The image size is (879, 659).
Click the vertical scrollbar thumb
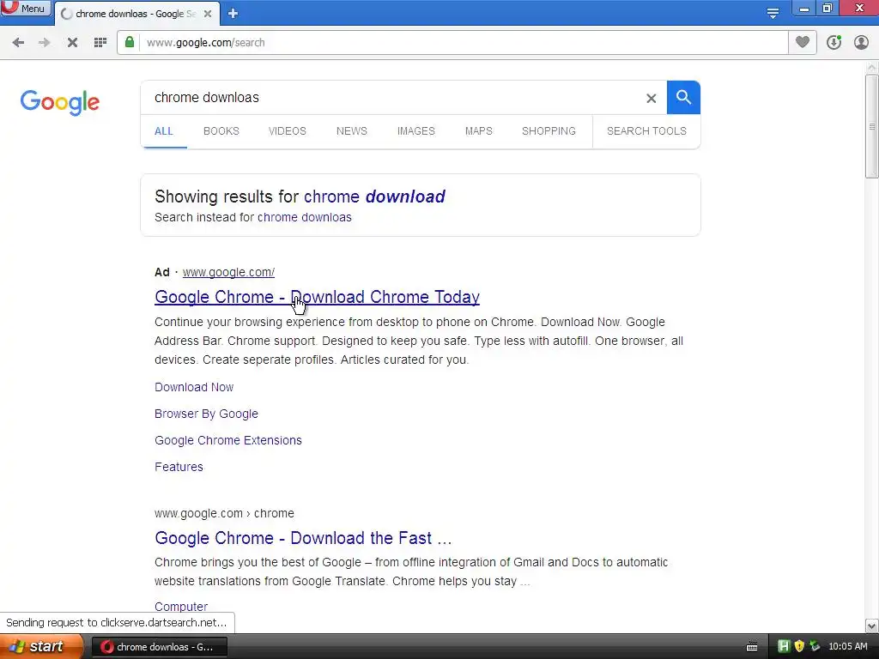click(872, 127)
